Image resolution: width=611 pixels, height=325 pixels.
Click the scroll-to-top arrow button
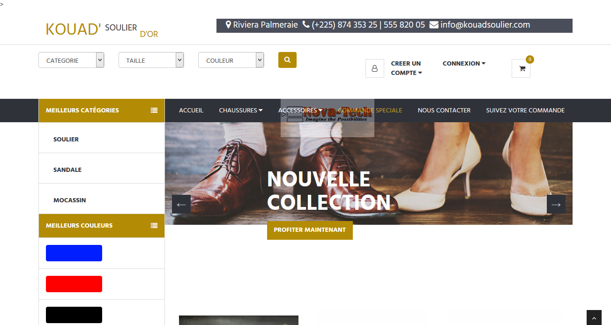point(594,318)
